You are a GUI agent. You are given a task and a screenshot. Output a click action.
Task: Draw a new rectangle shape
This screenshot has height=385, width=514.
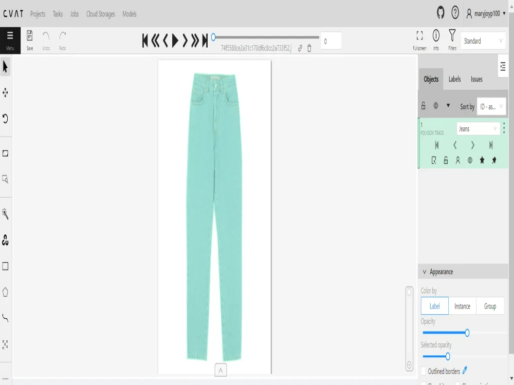tap(5, 266)
